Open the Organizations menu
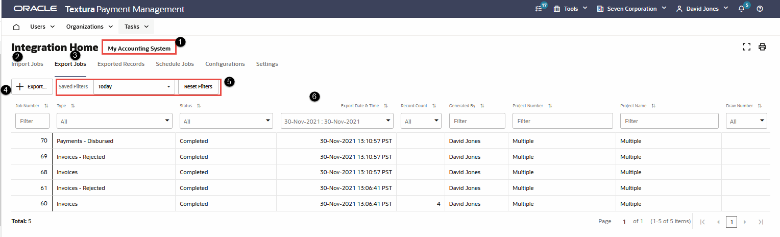Image resolution: width=780 pixels, height=237 pixels. coord(89,27)
